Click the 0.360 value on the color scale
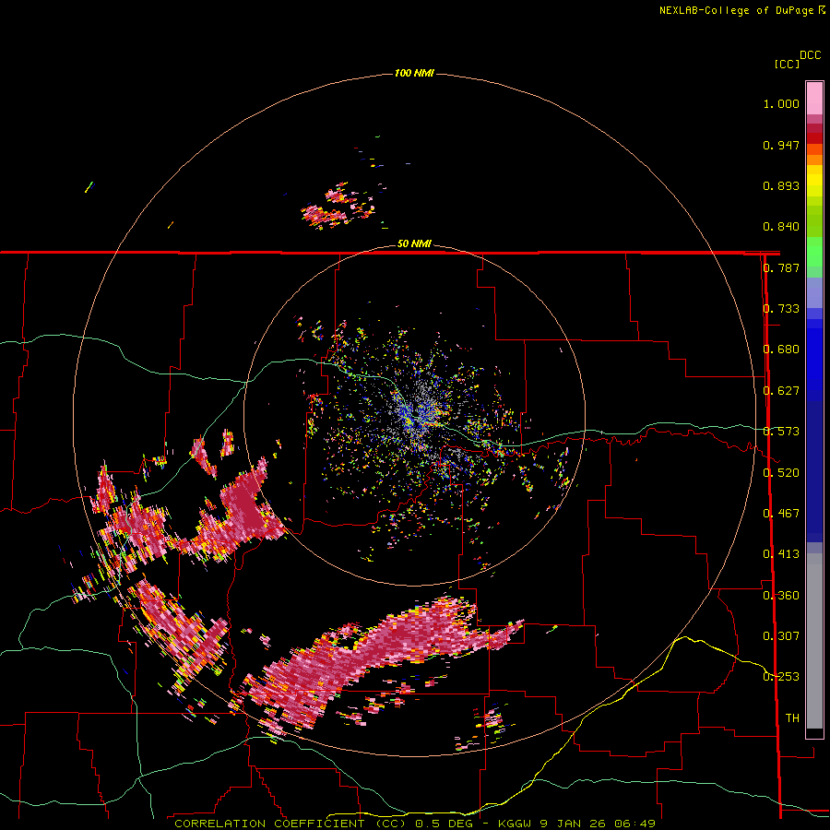The width and height of the screenshot is (830, 830). [x=781, y=596]
